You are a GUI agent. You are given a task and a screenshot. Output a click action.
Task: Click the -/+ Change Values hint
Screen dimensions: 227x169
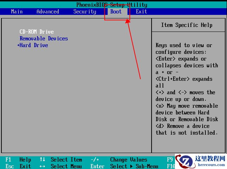click(119, 160)
